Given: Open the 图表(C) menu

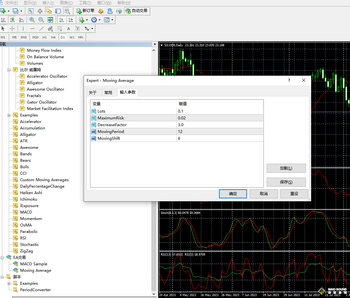Looking at the screenshot, I should (66, 3).
